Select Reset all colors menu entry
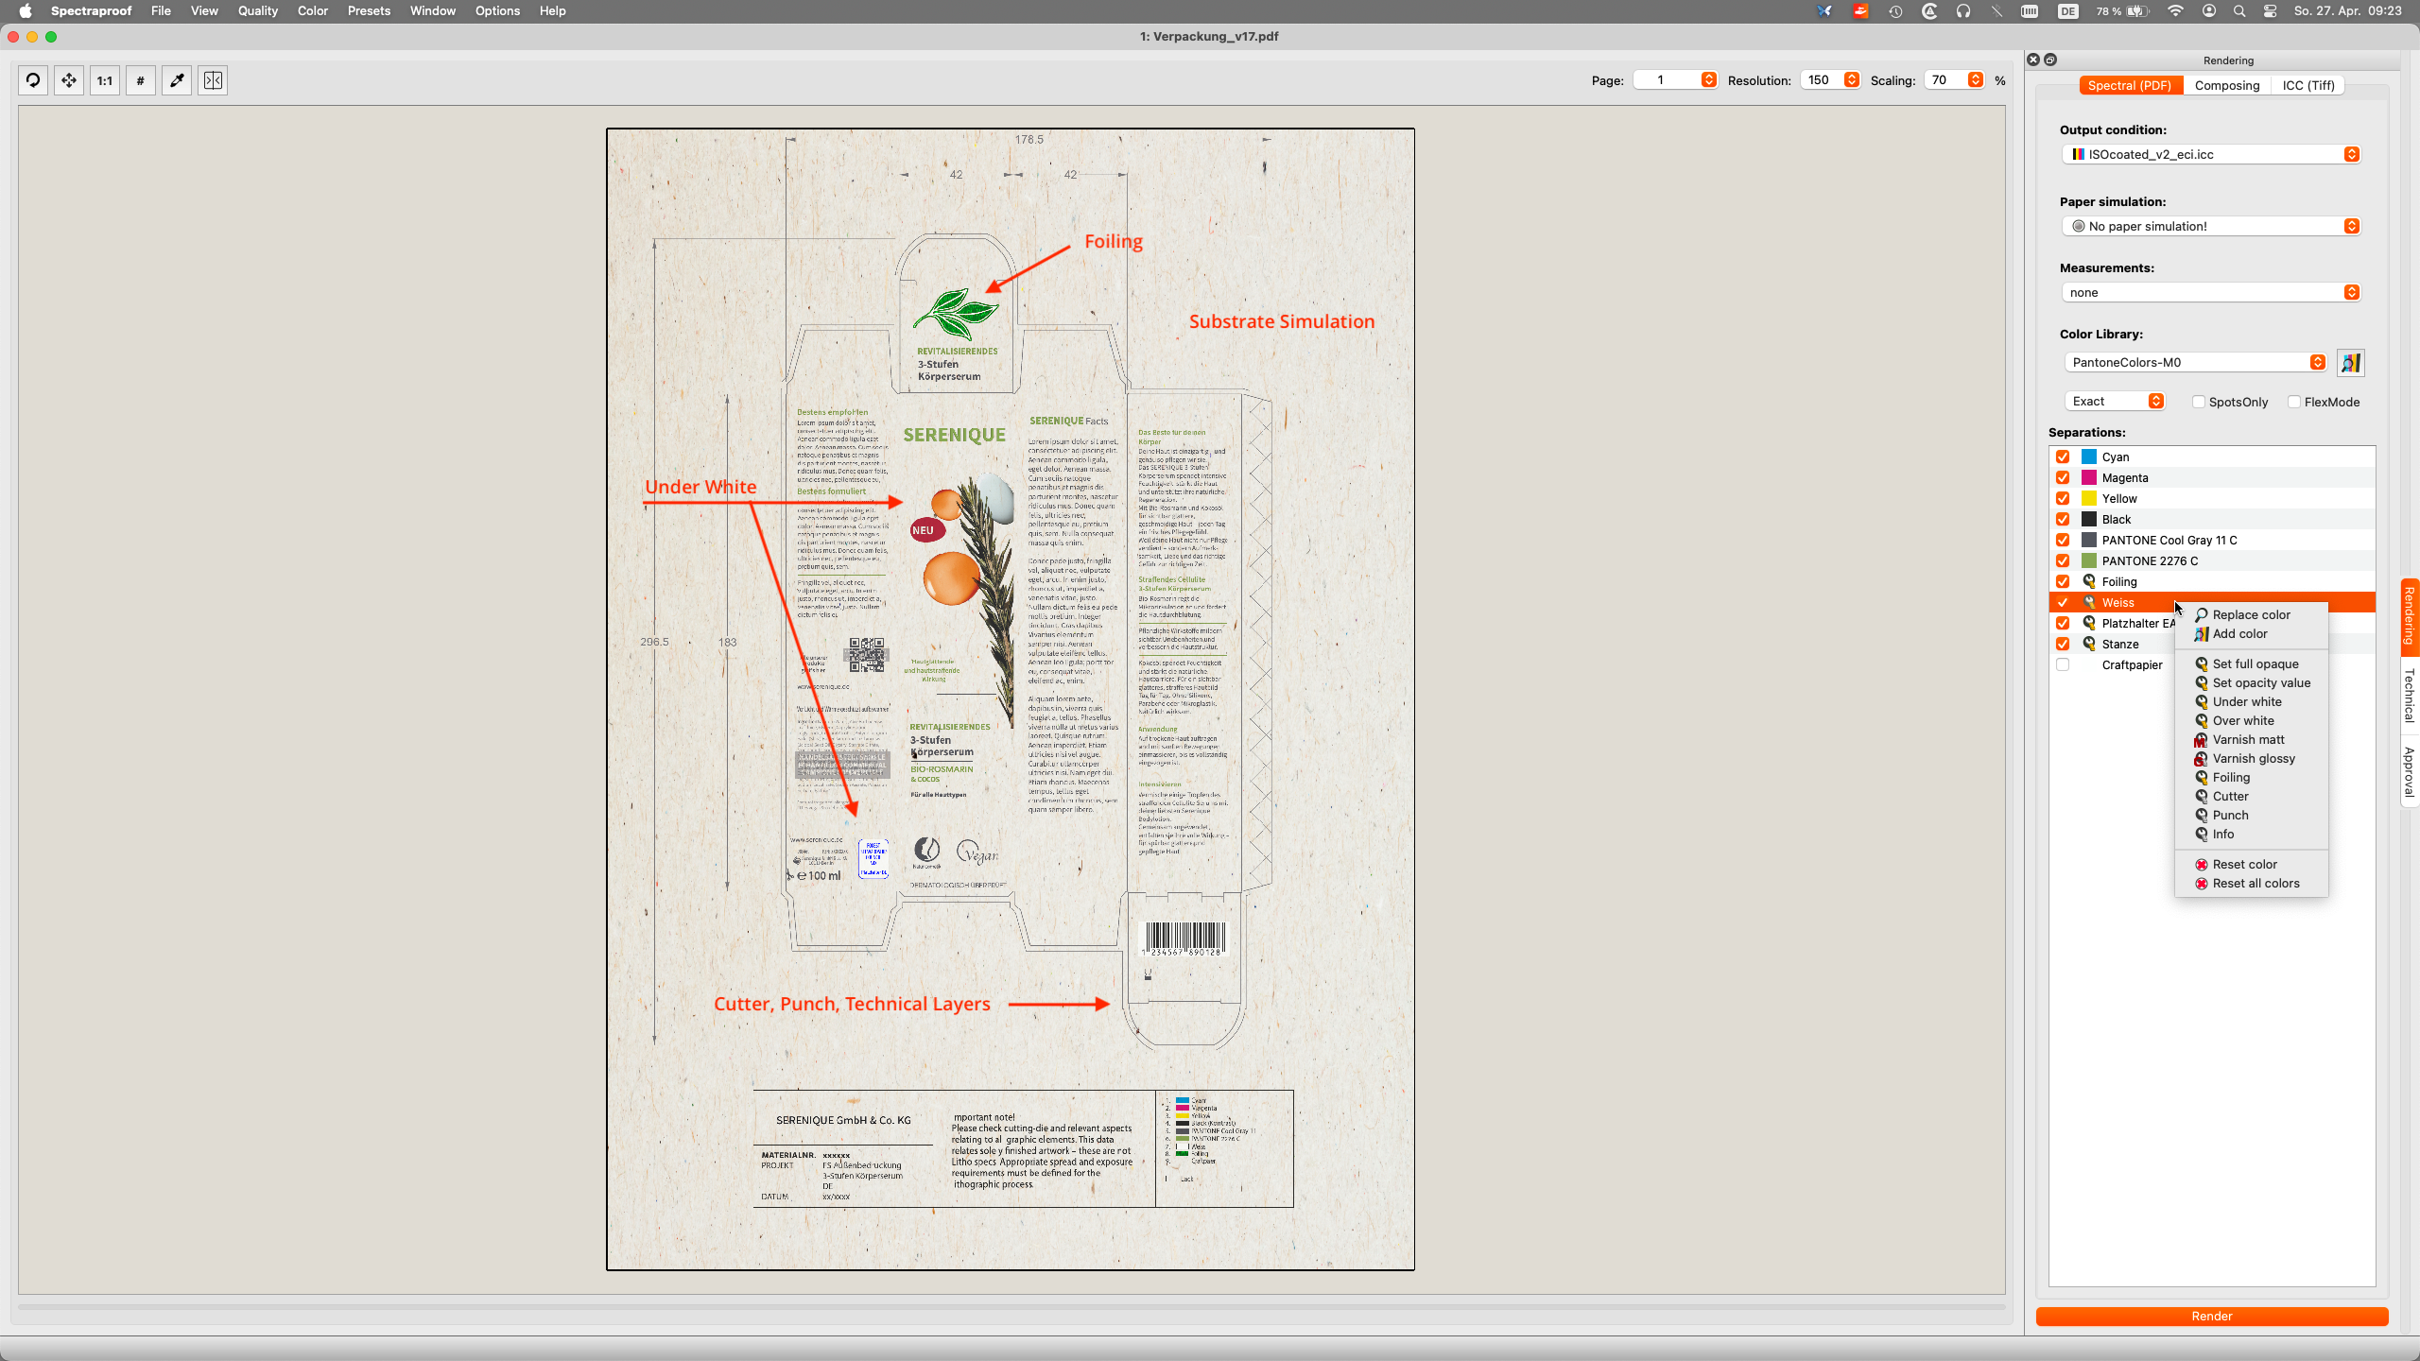This screenshot has width=2420, height=1361. click(x=2256, y=883)
